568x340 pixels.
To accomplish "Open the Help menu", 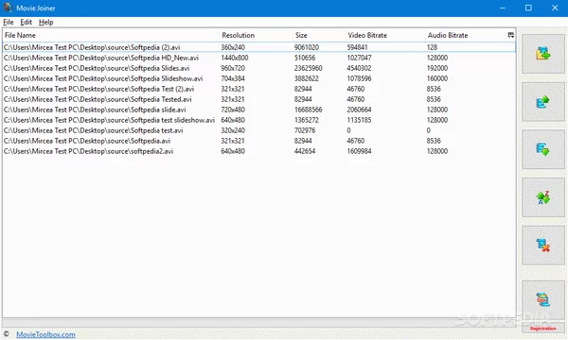I will [x=46, y=22].
